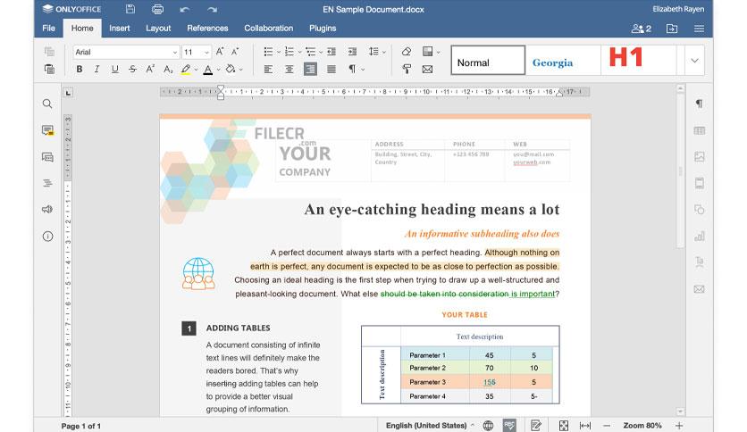The width and height of the screenshot is (747, 432).
Task: Open the File tab
Action: [x=48, y=28]
